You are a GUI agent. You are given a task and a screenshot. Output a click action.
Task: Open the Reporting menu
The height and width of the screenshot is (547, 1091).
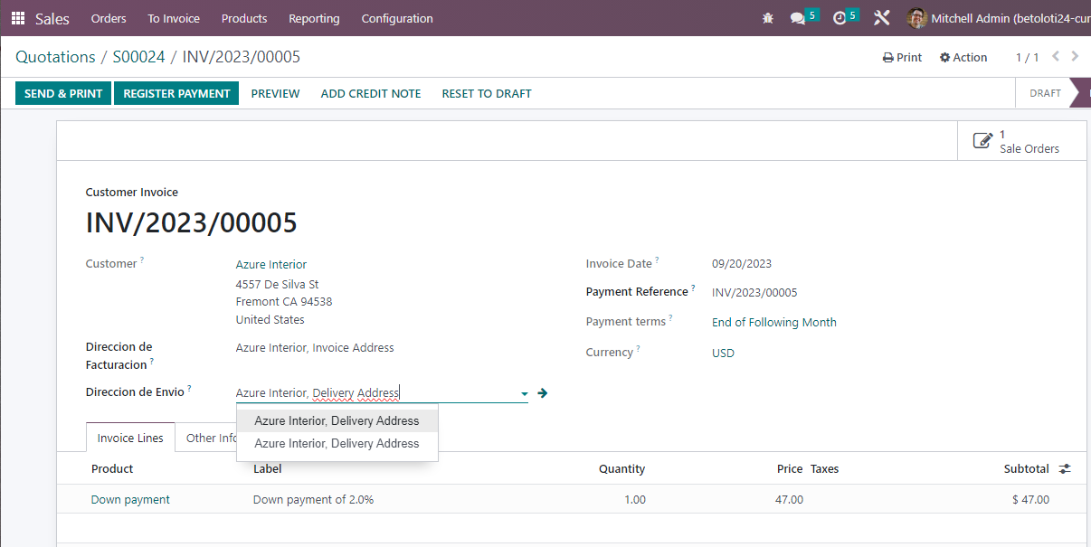[x=314, y=18]
